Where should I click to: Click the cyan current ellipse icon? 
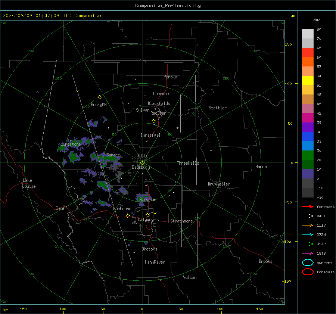tap(308, 262)
